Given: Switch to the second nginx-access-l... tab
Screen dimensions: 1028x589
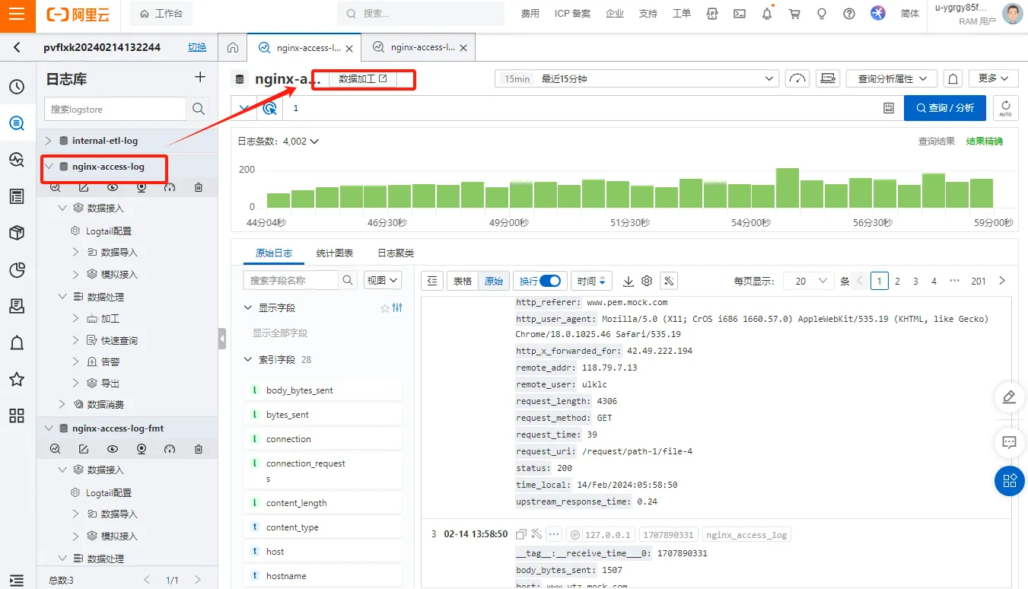Looking at the screenshot, I should (419, 47).
